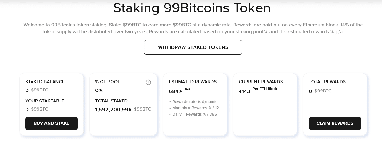382x142 pixels.
Task: Click the Per ETH Block label
Action: pyautogui.click(x=265, y=89)
